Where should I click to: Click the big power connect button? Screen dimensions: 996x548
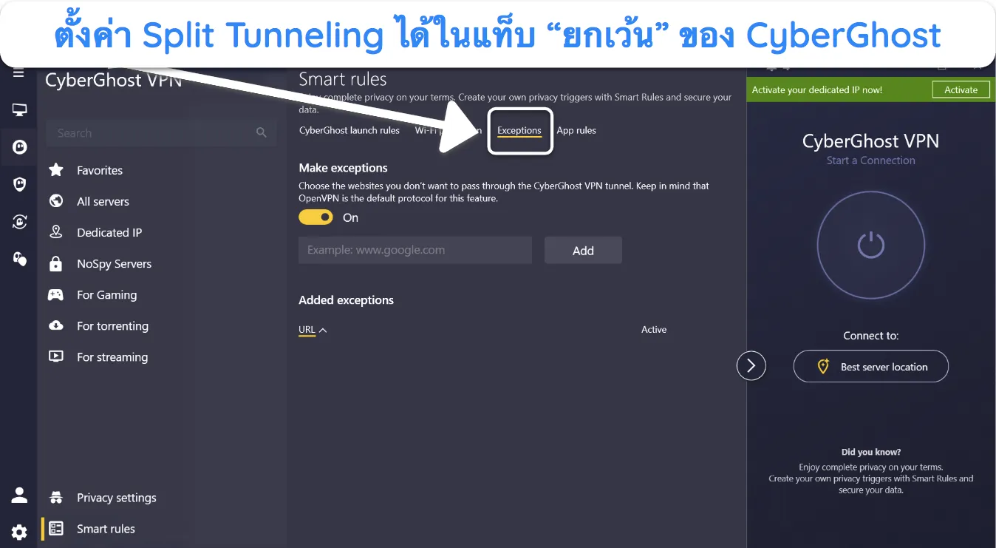[x=870, y=245]
